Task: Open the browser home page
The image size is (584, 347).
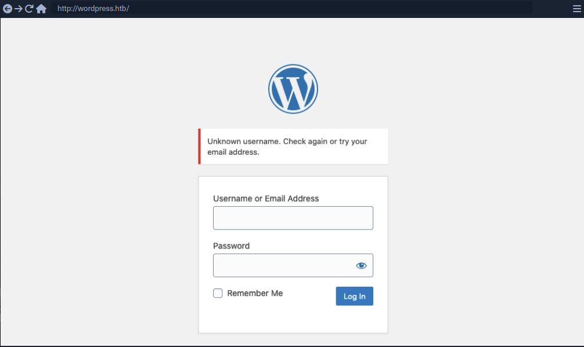Action: click(42, 8)
